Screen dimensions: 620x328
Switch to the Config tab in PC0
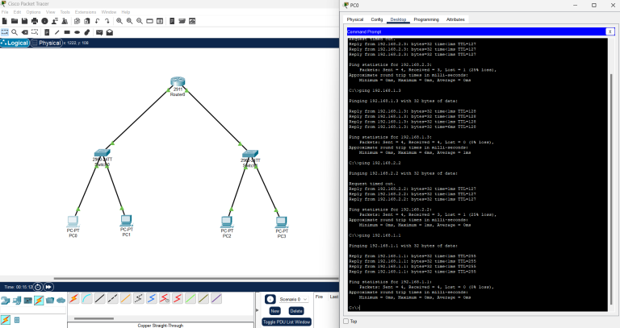tap(377, 19)
